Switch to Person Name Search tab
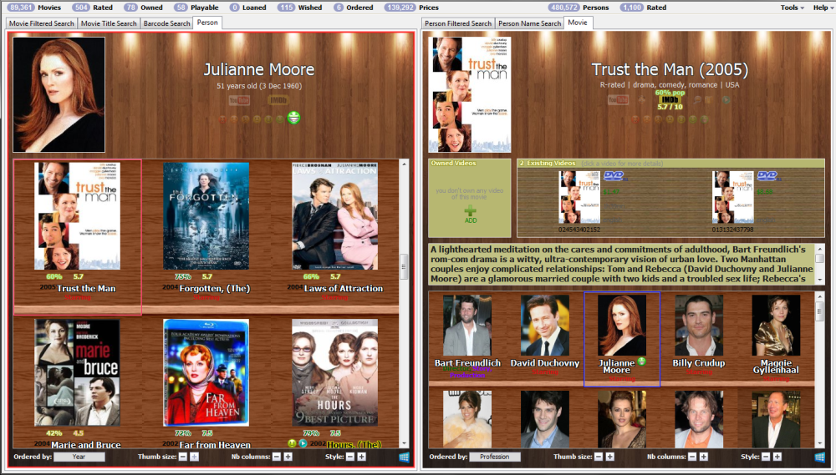This screenshot has height=475, width=836. coord(529,23)
